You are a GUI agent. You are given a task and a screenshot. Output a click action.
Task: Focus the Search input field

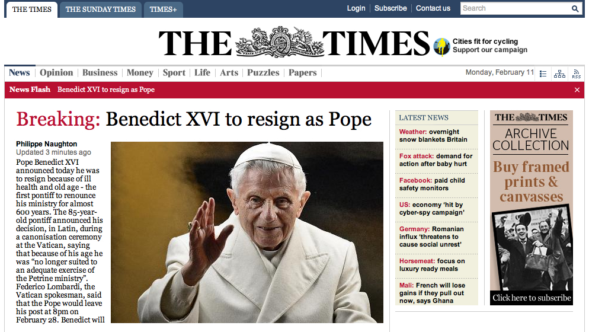pyautogui.click(x=516, y=8)
